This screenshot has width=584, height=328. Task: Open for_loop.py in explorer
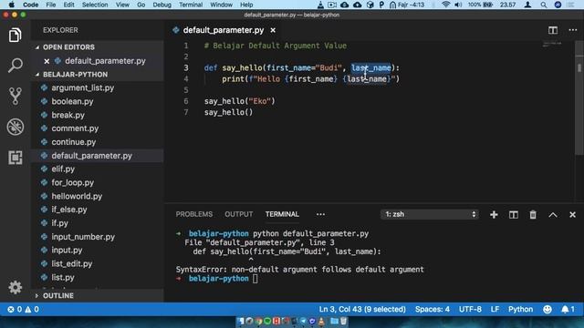point(73,182)
